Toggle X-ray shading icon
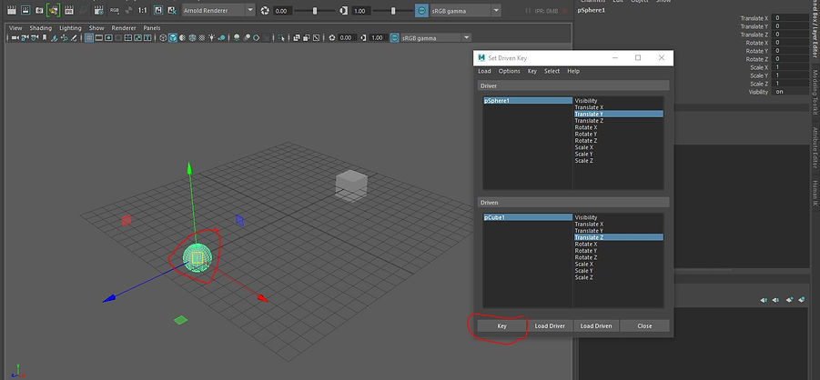 click(x=297, y=37)
